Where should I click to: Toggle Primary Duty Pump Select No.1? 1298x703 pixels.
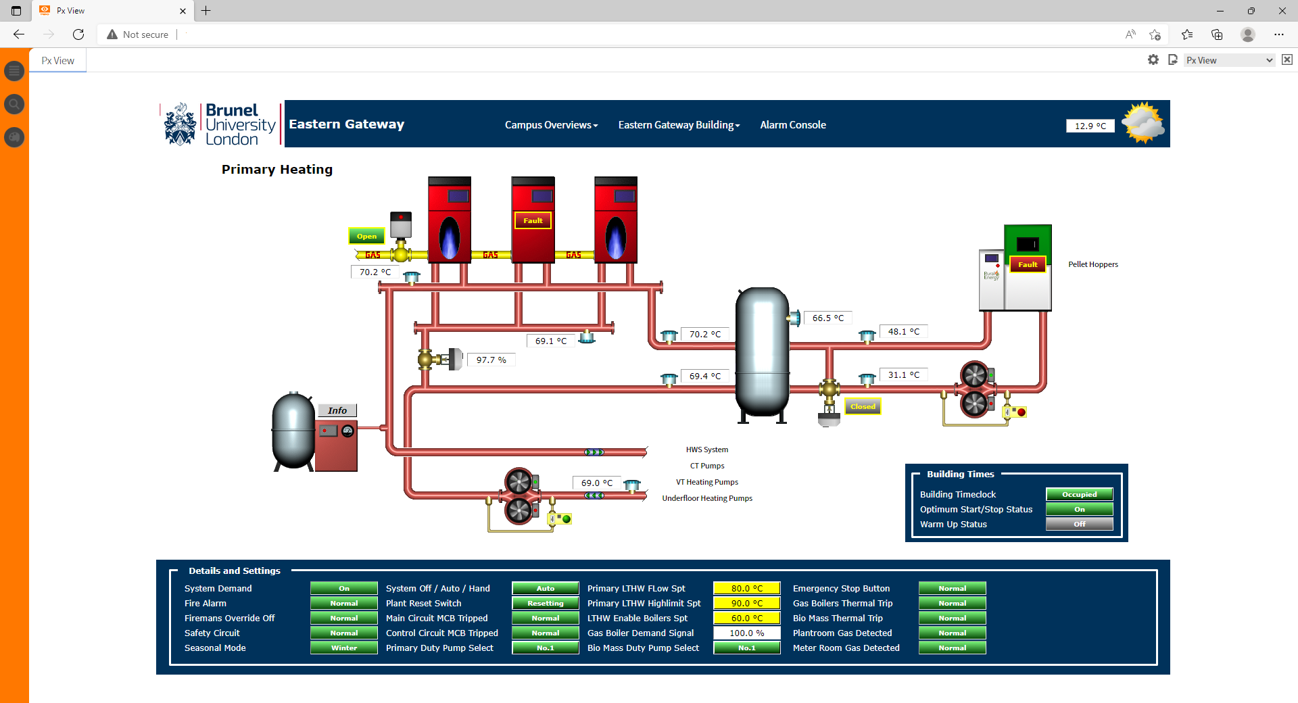pos(545,648)
